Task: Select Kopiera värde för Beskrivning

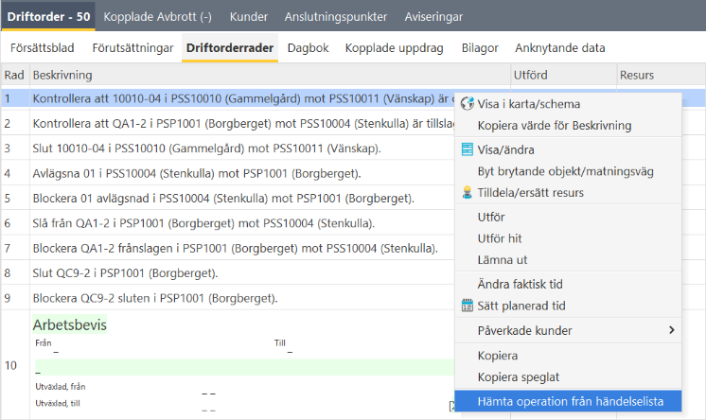Action: [x=554, y=125]
